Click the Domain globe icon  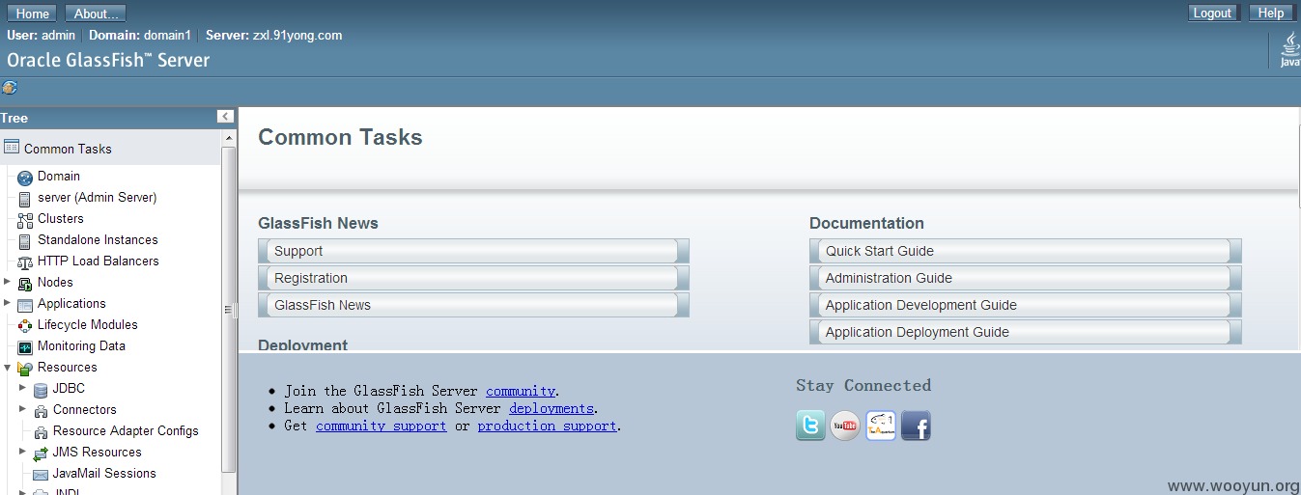[25, 178]
